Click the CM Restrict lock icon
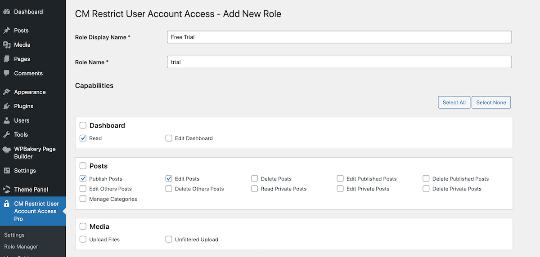The width and height of the screenshot is (540, 257). coord(6,204)
